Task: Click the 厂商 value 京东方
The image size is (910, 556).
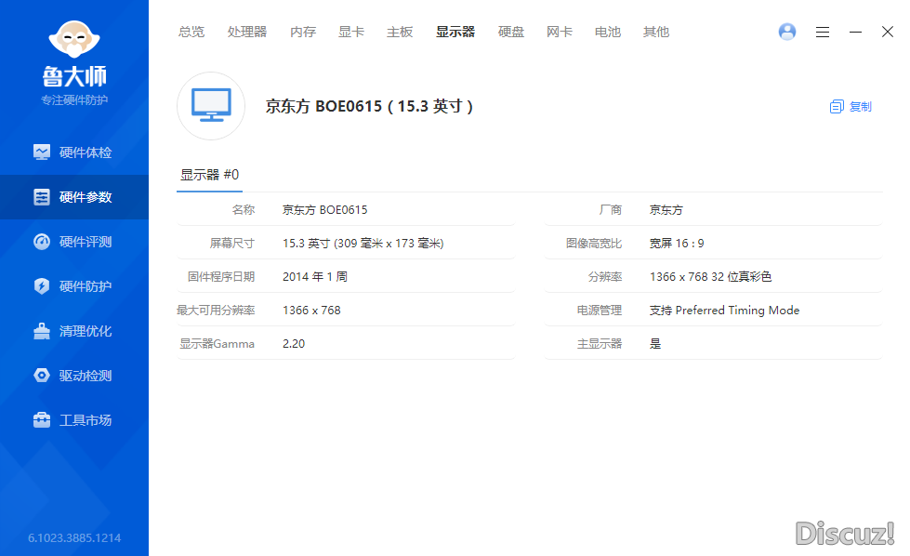Action: [666, 210]
